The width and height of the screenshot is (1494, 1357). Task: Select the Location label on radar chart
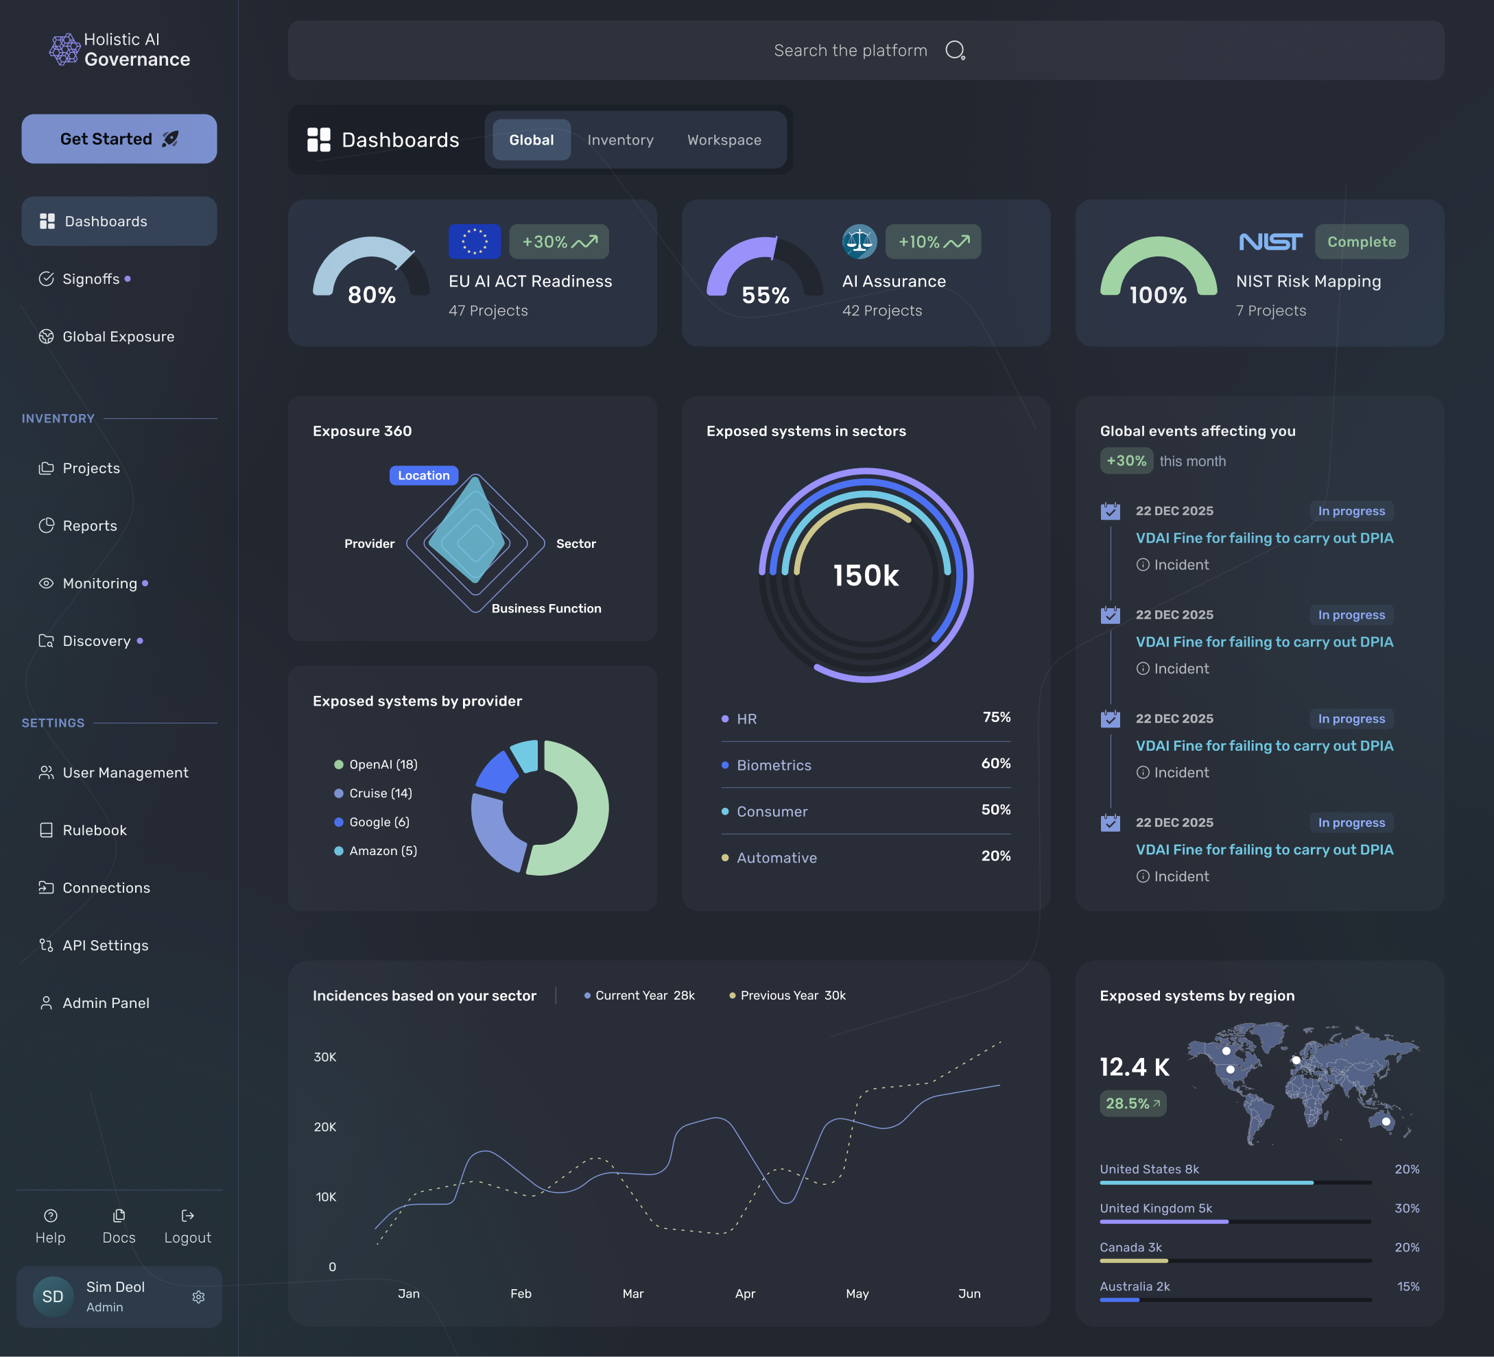423,476
